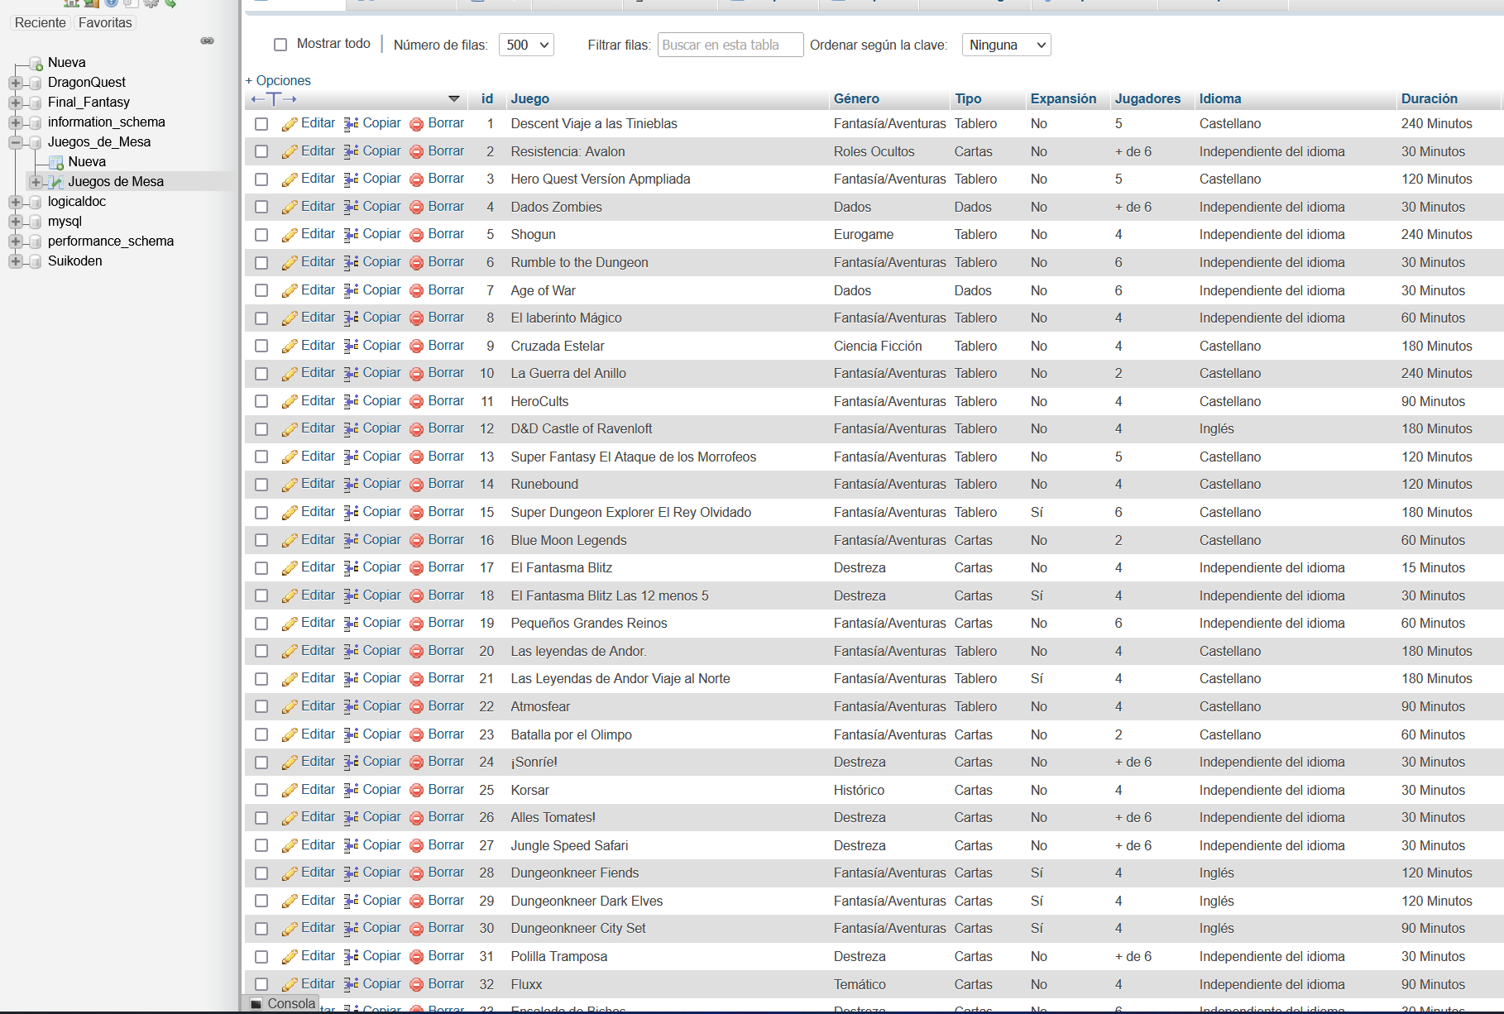Click the link chain icon in navigation panel
Image resolution: width=1504 pixels, height=1014 pixels.
coord(208,41)
